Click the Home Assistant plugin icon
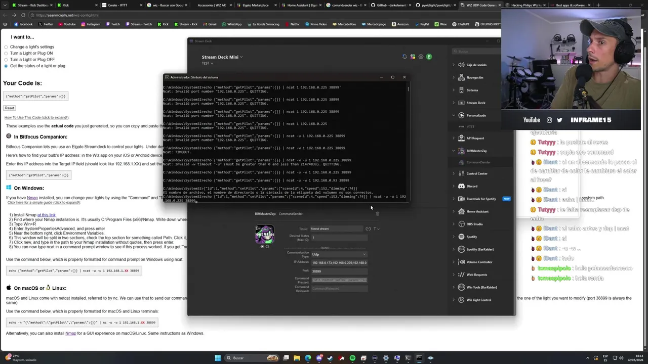This screenshot has height=364, width=648. point(461,211)
